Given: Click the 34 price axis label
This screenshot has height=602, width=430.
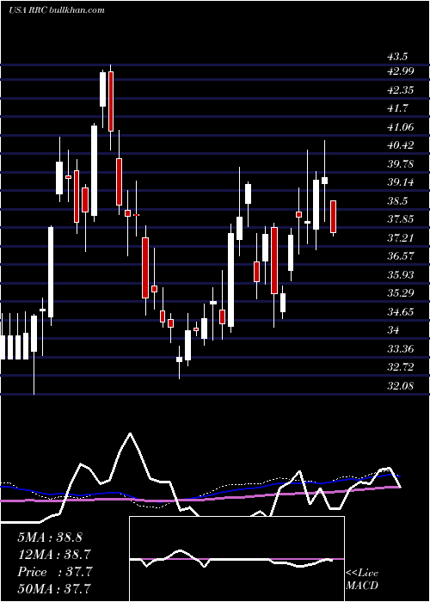Looking at the screenshot, I should 394,330.
